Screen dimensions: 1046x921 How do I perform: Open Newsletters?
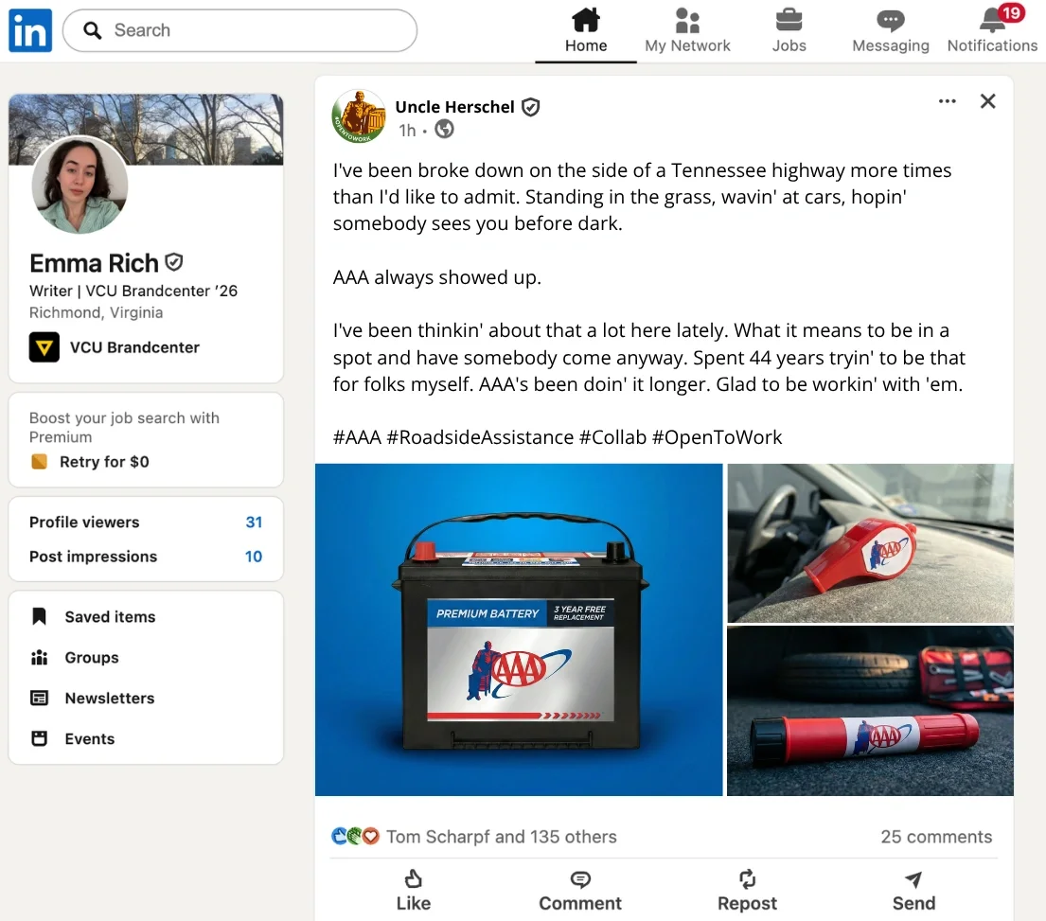[x=110, y=699]
